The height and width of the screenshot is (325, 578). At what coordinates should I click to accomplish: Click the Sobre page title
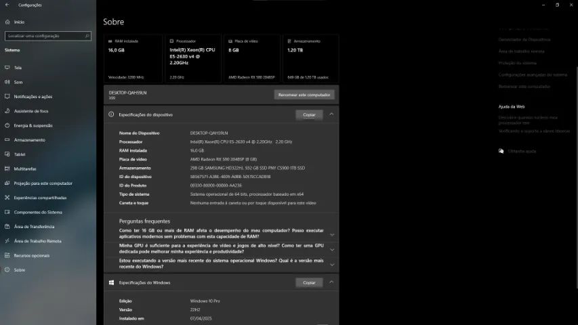coord(114,22)
